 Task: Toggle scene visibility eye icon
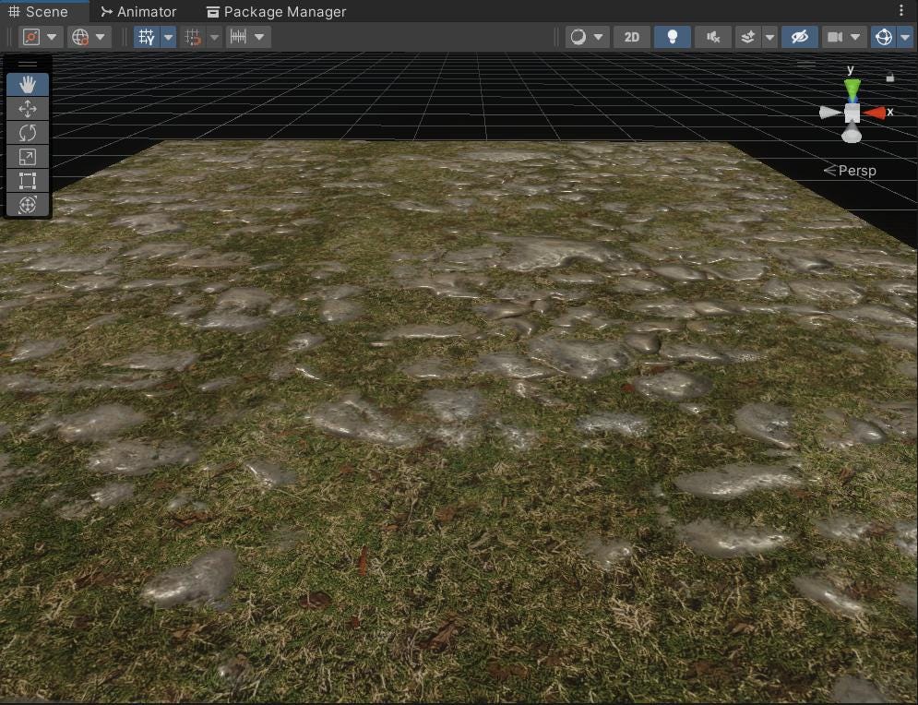(x=799, y=37)
